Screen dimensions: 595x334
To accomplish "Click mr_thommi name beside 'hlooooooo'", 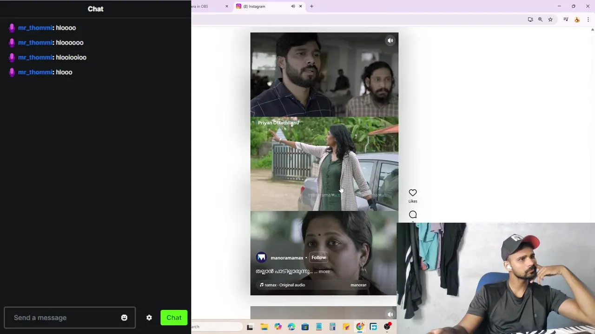I will [x=35, y=43].
